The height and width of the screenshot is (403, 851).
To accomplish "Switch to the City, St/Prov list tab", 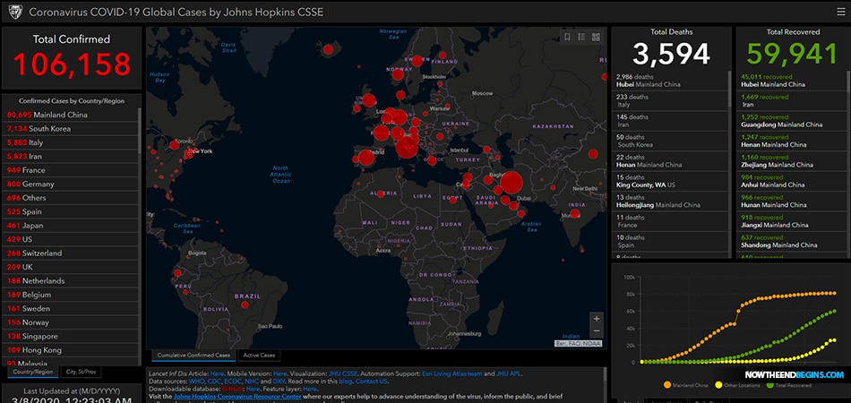I will [82, 371].
